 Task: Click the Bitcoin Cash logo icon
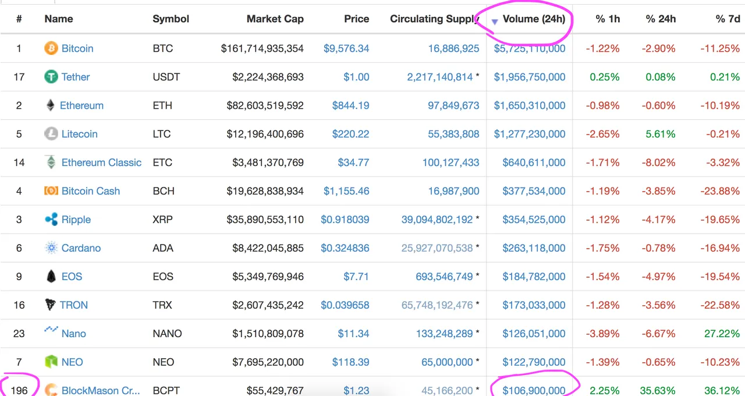pyautogui.click(x=51, y=191)
